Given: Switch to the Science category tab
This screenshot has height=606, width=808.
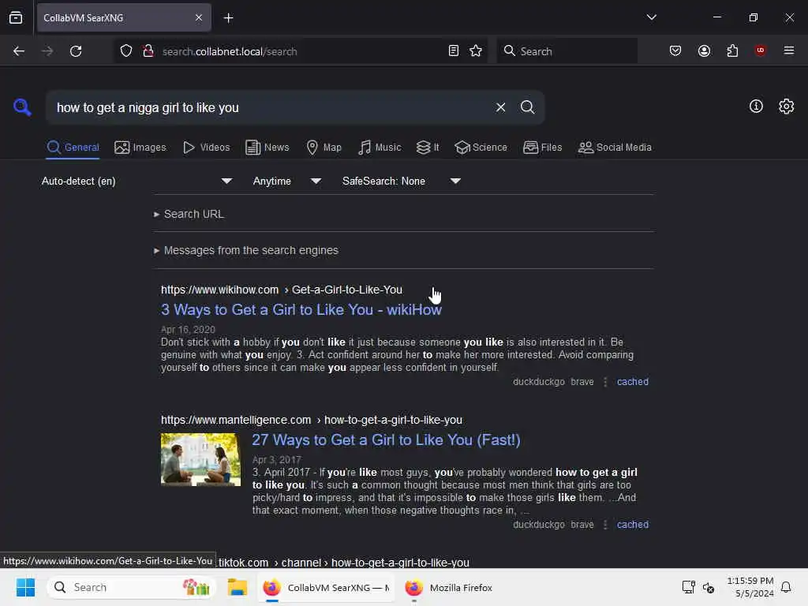Looking at the screenshot, I should pos(481,148).
